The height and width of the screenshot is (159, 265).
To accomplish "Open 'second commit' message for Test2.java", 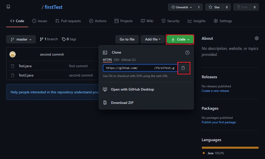I will point(81,75).
